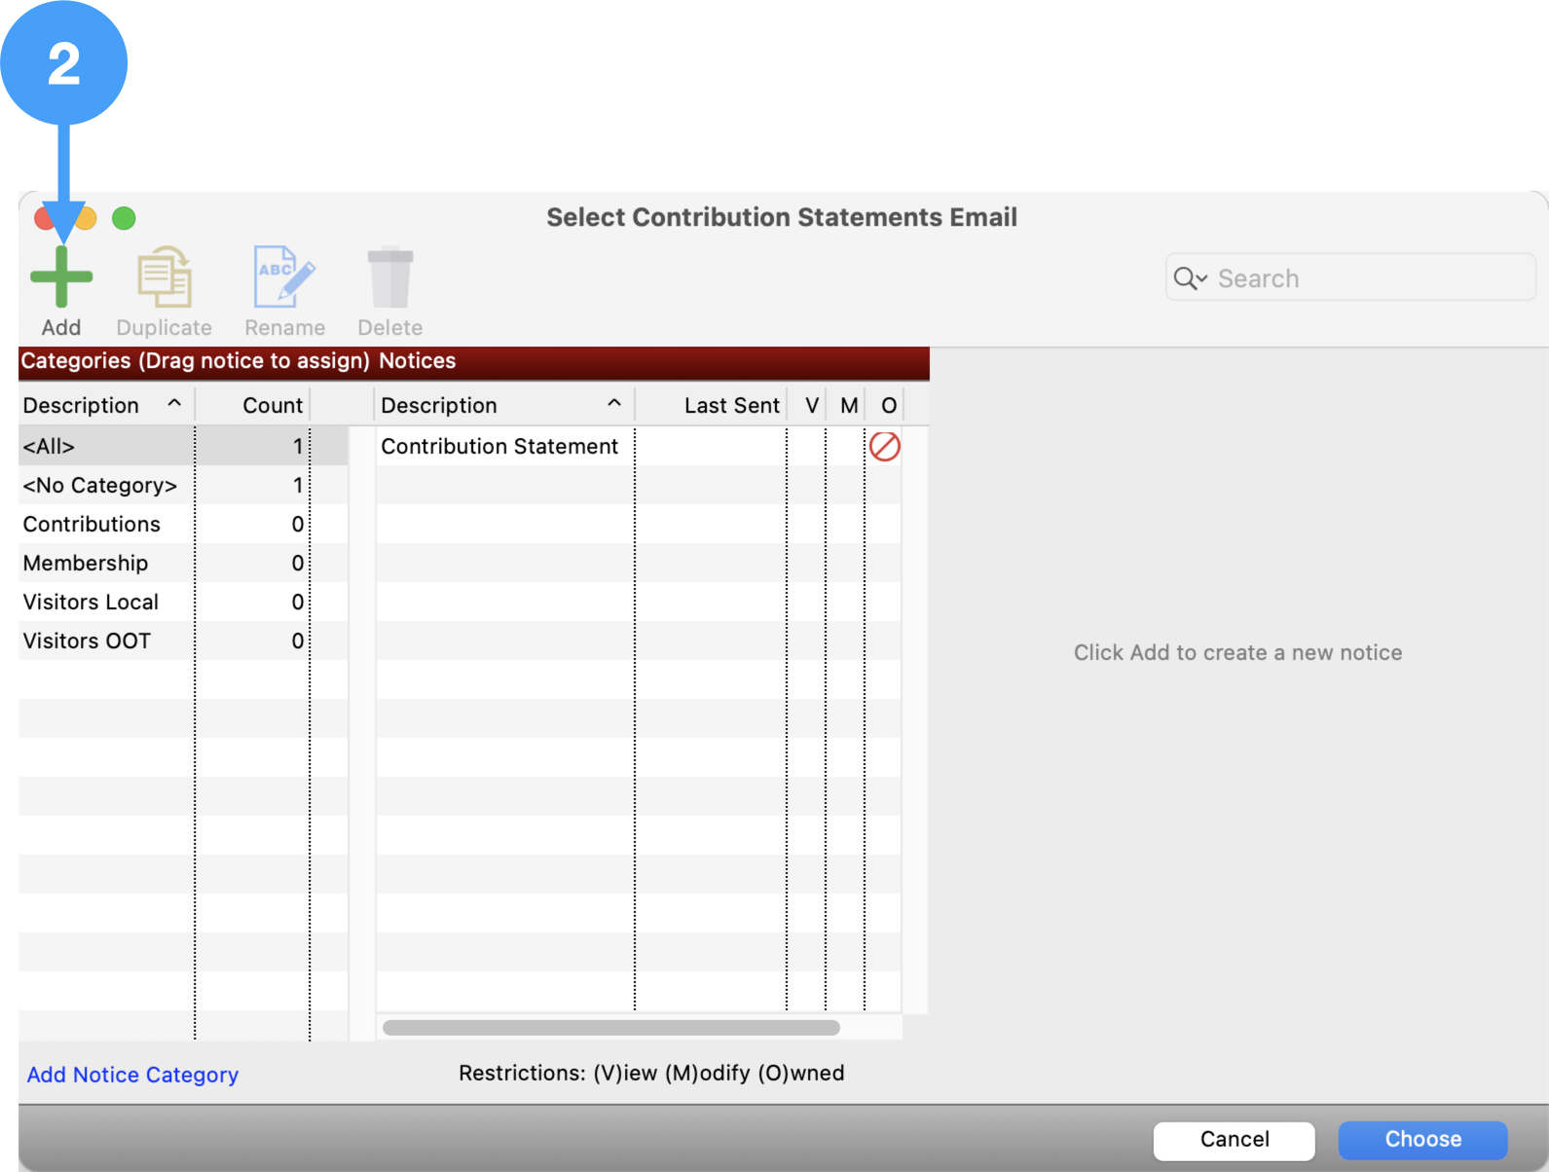Click the Rename ABC pencil icon

pyautogui.click(x=284, y=276)
